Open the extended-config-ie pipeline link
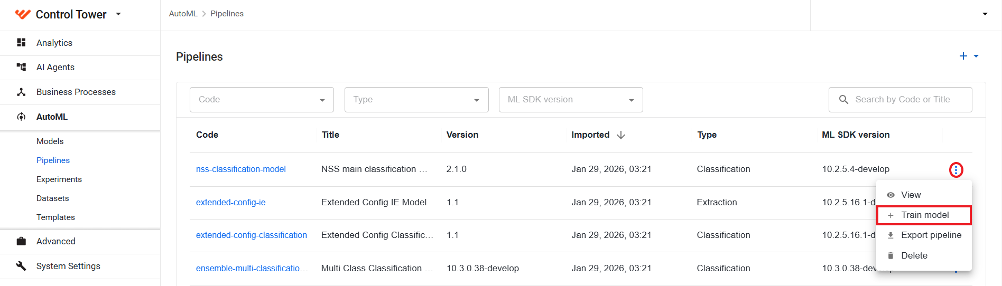This screenshot has width=1002, height=286. 231,202
